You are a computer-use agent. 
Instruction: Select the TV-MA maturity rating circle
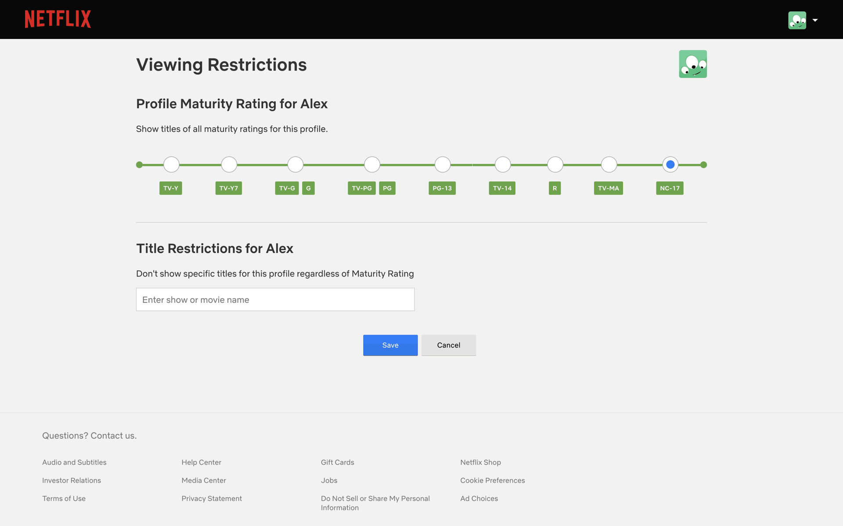pos(609,164)
